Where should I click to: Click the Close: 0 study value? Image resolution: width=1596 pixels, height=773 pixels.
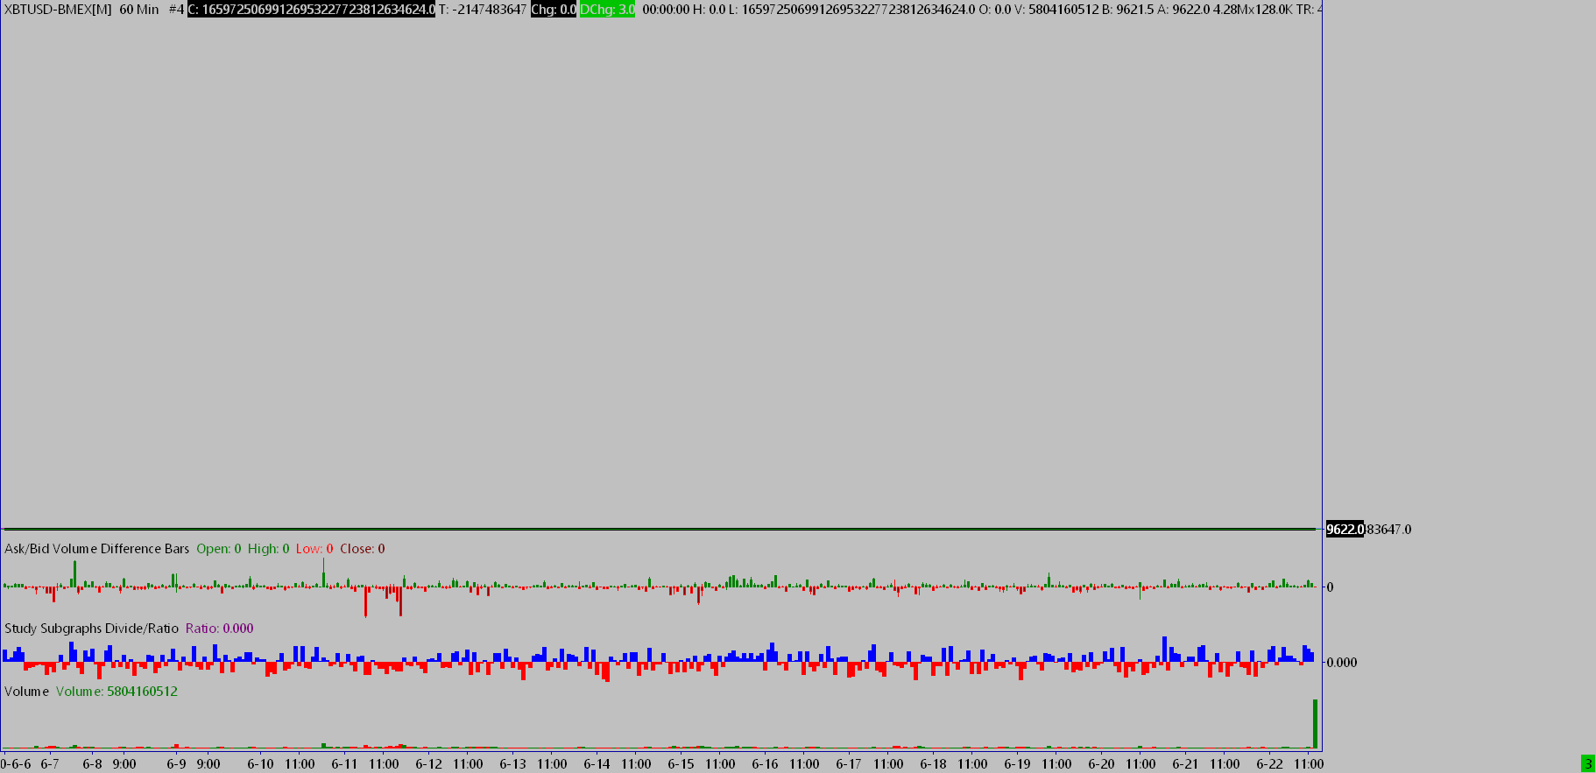click(363, 549)
